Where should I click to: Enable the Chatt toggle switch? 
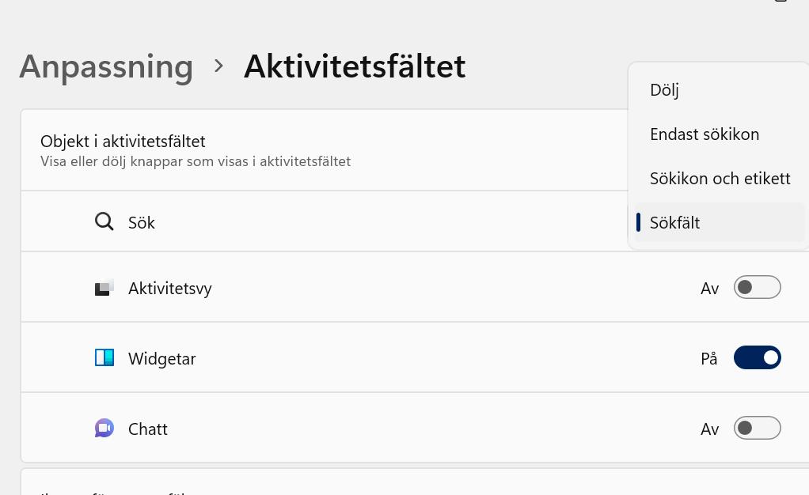coord(757,429)
